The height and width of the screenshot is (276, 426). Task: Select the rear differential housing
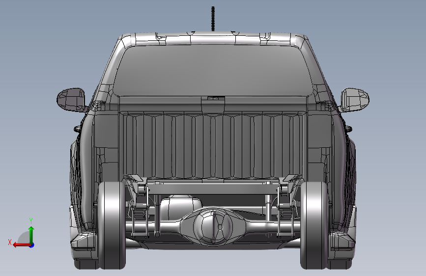coord(214,226)
